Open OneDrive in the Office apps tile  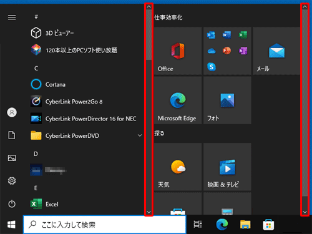click(x=212, y=51)
